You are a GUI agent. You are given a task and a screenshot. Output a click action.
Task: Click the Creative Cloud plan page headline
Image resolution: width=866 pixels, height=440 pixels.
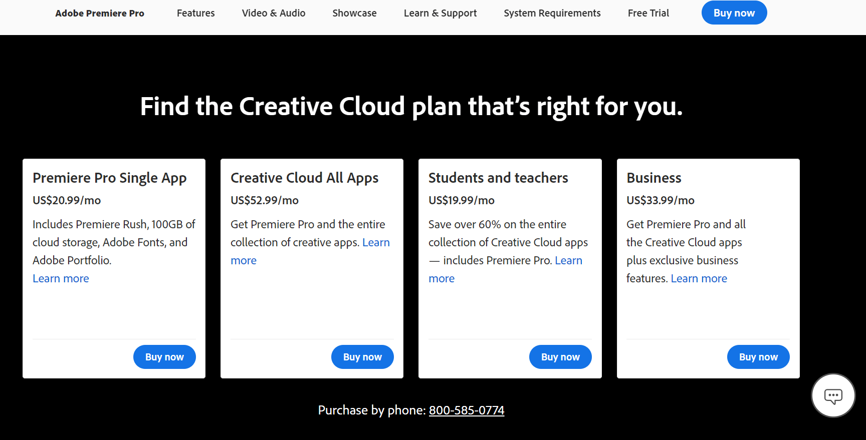pos(411,107)
